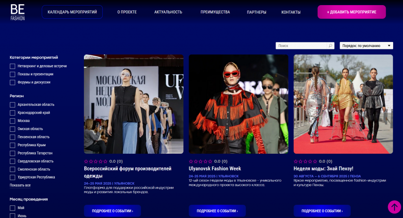Screen dimensions: 403x218
Task: Open the Всероссийский форум производителей одежды title
Action: [128, 172]
